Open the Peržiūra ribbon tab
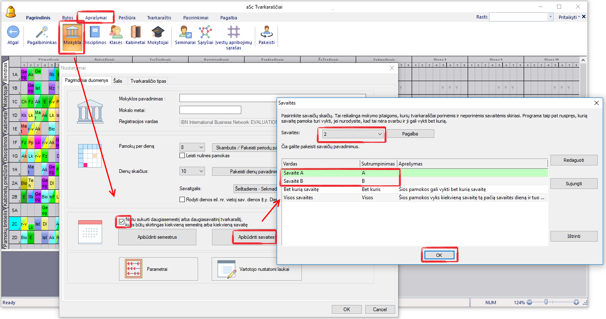The image size is (606, 319). pos(127,18)
